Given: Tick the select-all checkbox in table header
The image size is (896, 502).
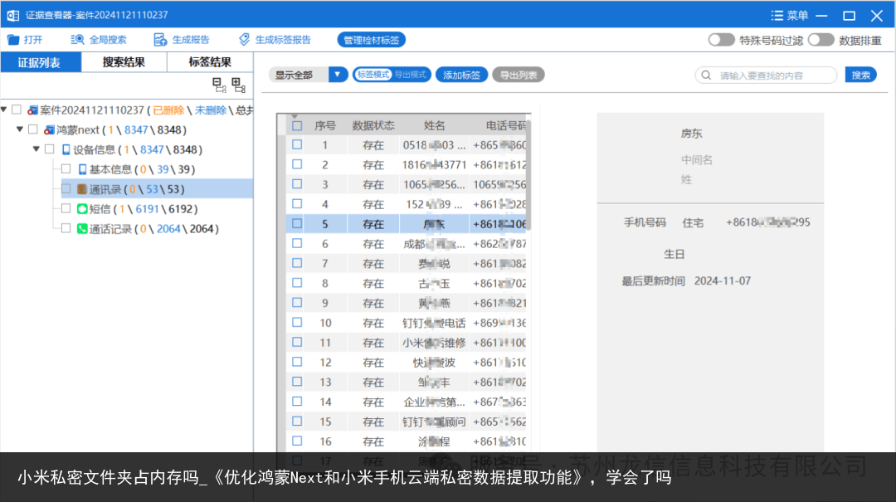Looking at the screenshot, I should click(x=297, y=126).
